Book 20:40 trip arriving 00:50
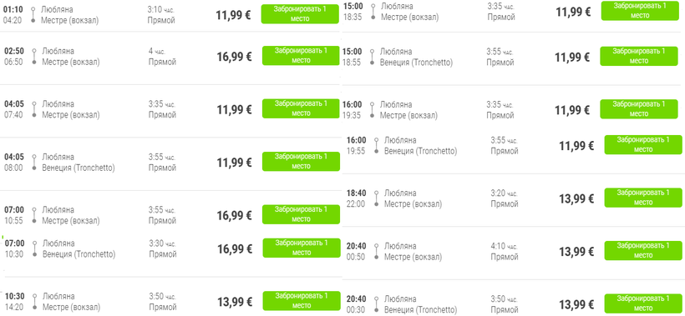This screenshot has width=685, height=316. pyautogui.click(x=643, y=251)
